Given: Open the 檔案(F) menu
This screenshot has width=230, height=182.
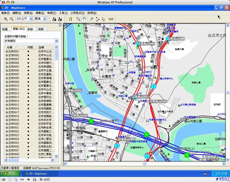Looking at the screenshot, I should (x=5, y=13).
